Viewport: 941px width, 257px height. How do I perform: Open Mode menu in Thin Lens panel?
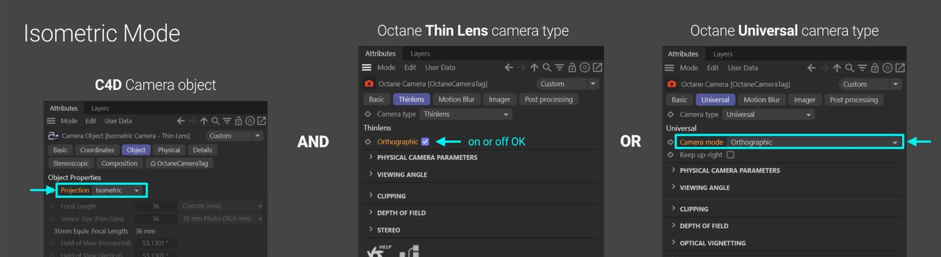coord(386,68)
